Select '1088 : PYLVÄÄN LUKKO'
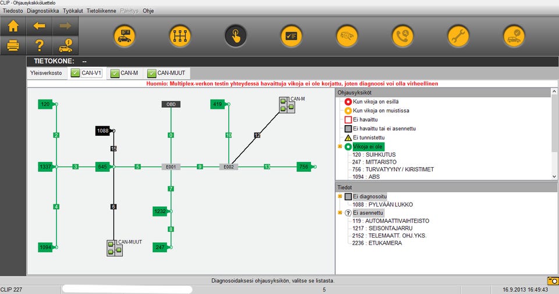Screen dimensions: 559x294 383,204
